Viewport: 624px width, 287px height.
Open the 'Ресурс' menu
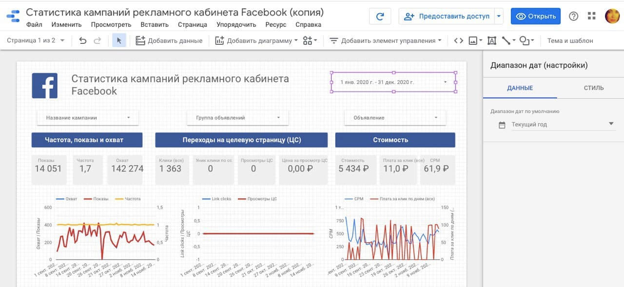276,24
